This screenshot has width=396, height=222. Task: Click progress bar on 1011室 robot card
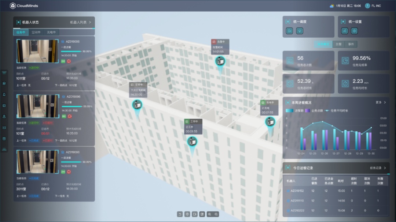[x=71, y=52]
